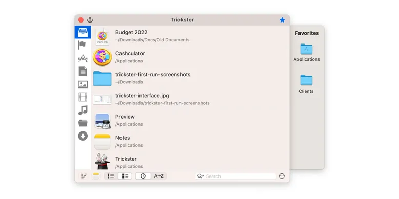Image resolution: width=399 pixels, height=199 pixels.
Task: Select the Flagged files filter icon
Action: [82, 45]
